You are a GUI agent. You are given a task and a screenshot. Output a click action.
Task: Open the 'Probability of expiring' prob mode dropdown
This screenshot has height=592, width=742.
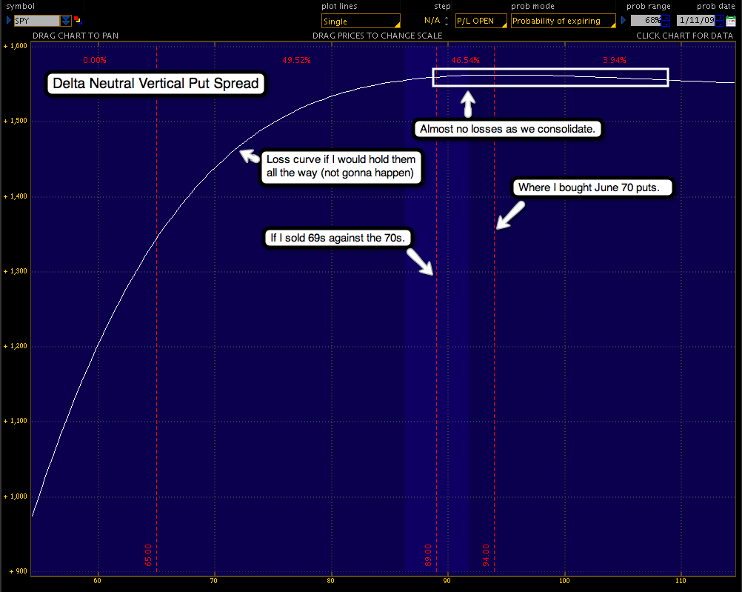click(x=563, y=21)
